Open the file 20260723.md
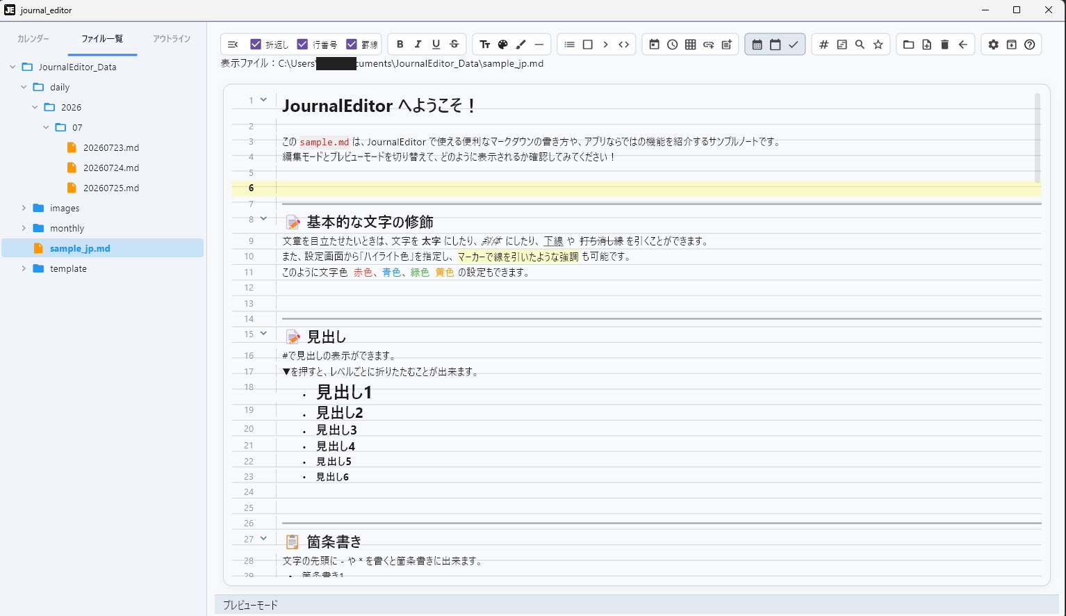This screenshot has height=616, width=1066. [111, 148]
